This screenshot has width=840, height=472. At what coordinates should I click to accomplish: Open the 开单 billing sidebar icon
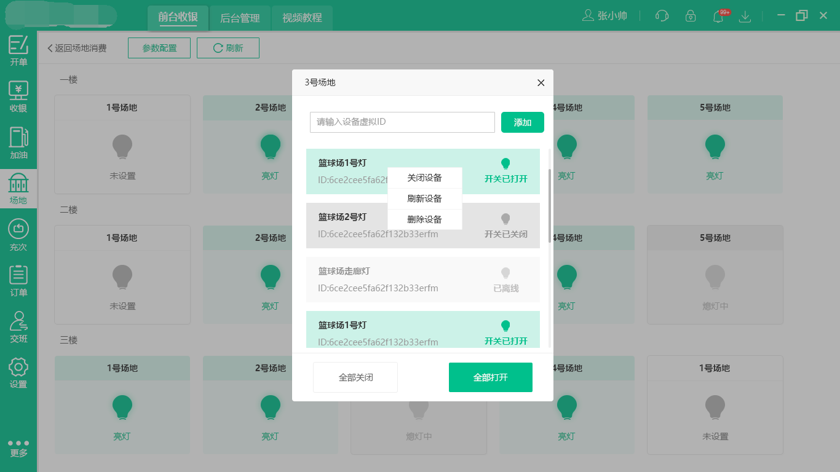pyautogui.click(x=18, y=50)
